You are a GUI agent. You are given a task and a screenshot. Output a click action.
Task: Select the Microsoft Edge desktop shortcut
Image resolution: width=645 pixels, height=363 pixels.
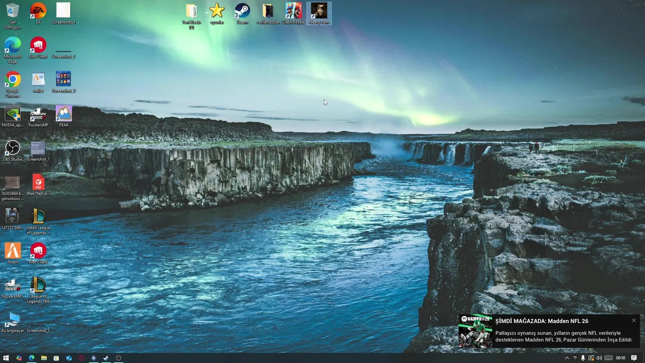13,50
